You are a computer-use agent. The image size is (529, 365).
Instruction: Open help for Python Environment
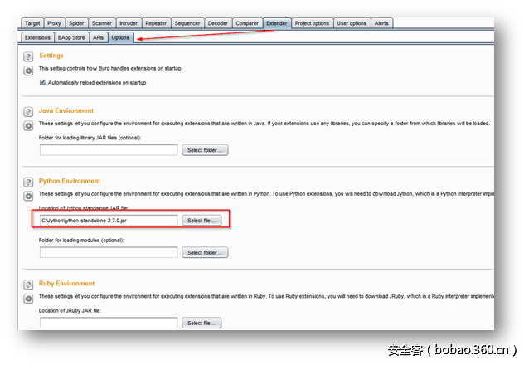tap(28, 182)
